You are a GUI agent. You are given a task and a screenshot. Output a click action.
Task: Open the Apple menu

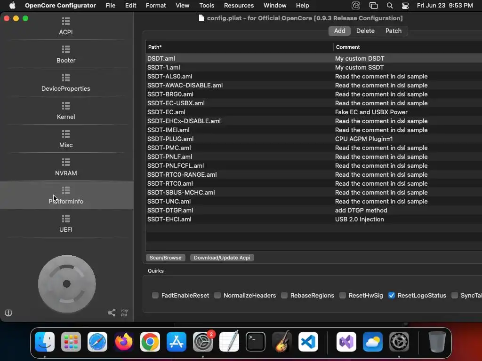click(x=12, y=6)
